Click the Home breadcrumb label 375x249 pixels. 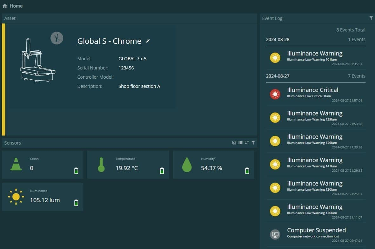(16, 6)
